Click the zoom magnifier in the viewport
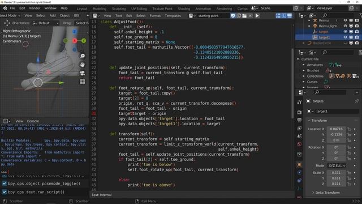 coord(83,56)
